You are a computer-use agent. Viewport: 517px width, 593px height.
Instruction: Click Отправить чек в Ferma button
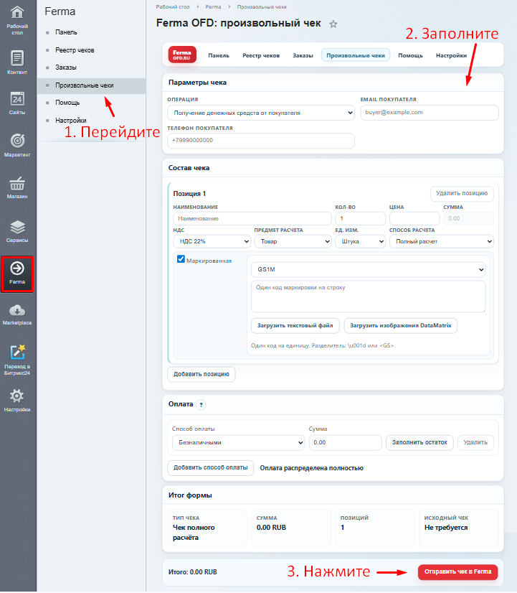tap(457, 571)
